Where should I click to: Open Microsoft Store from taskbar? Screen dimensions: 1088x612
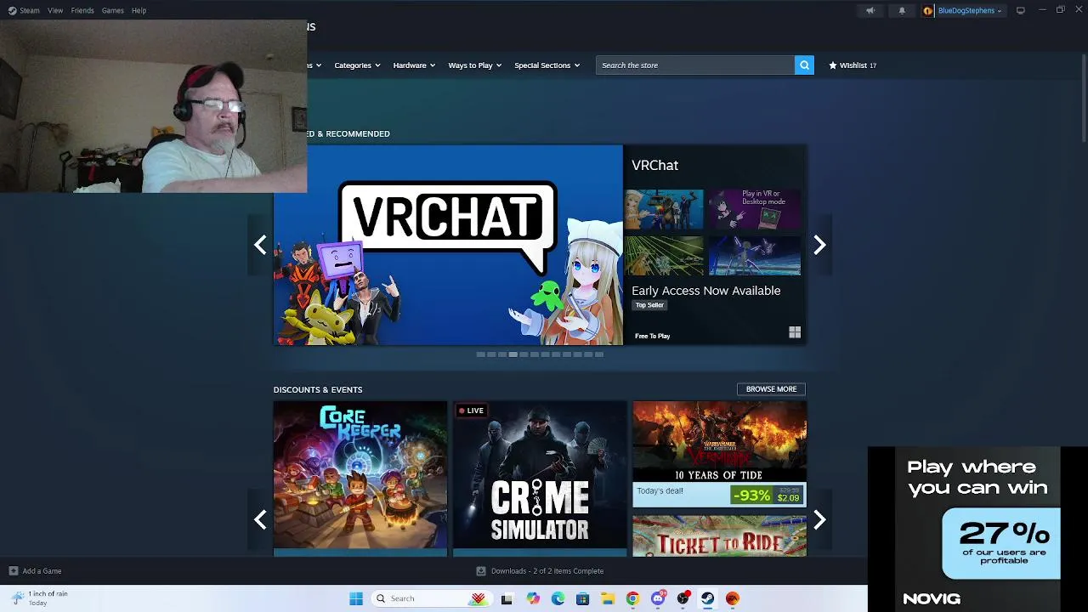click(582, 598)
